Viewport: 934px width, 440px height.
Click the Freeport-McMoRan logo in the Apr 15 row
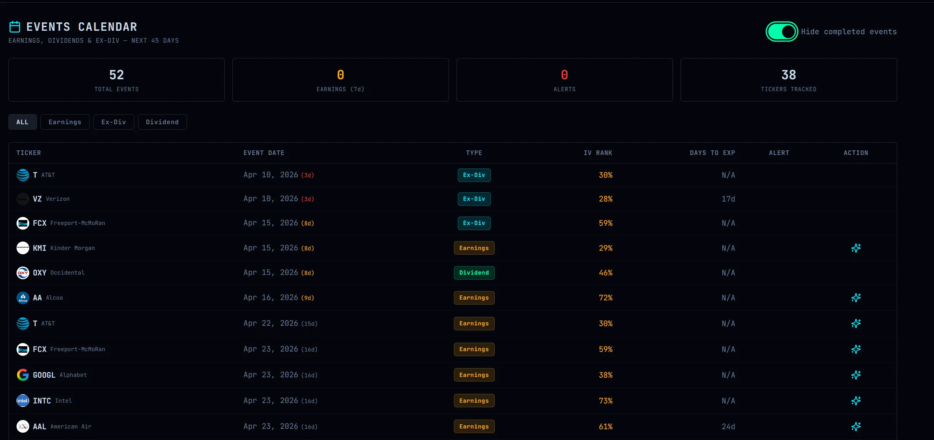[x=23, y=223]
